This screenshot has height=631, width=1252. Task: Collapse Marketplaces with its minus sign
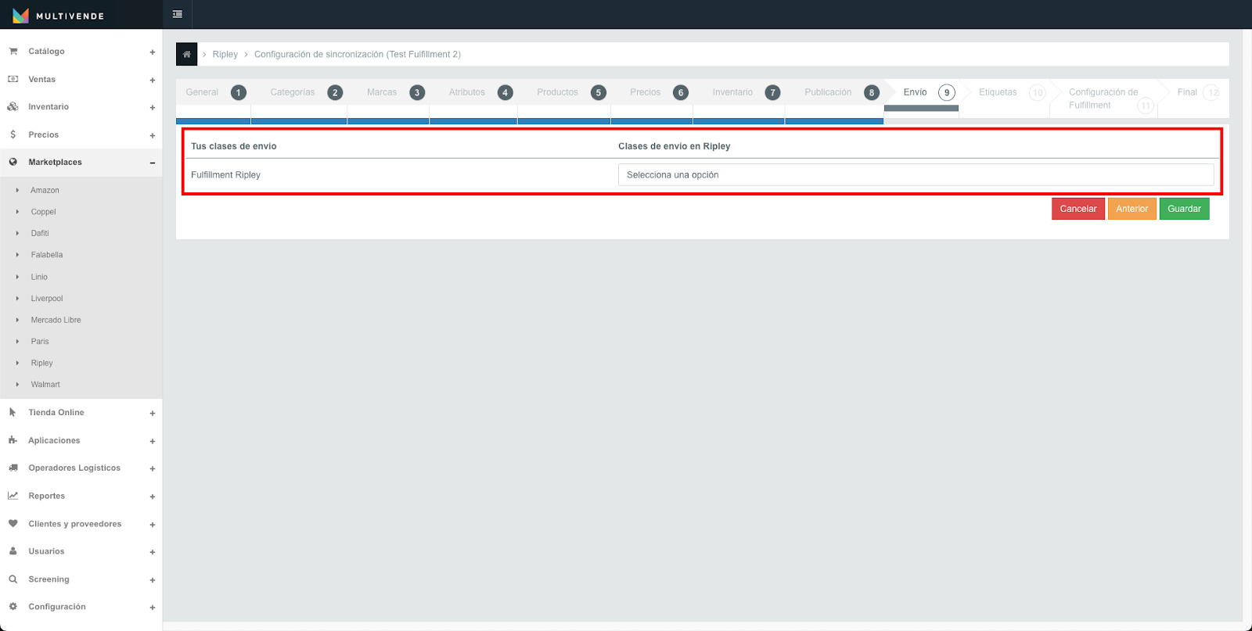click(153, 163)
